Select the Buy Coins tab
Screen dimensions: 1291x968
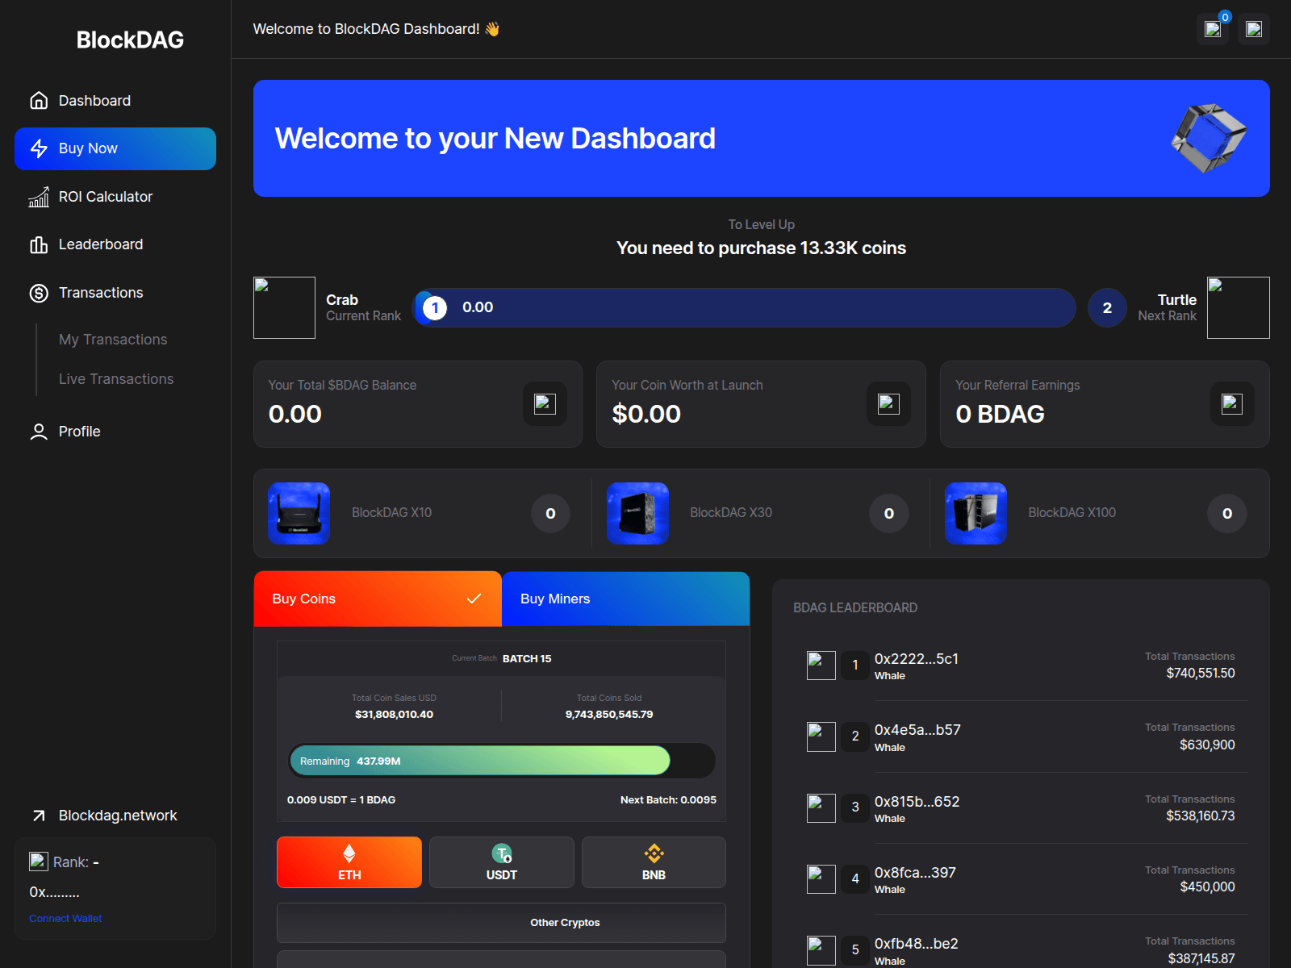click(x=378, y=599)
